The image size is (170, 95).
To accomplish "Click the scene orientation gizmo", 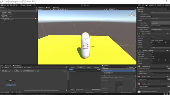I will click(x=132, y=15).
